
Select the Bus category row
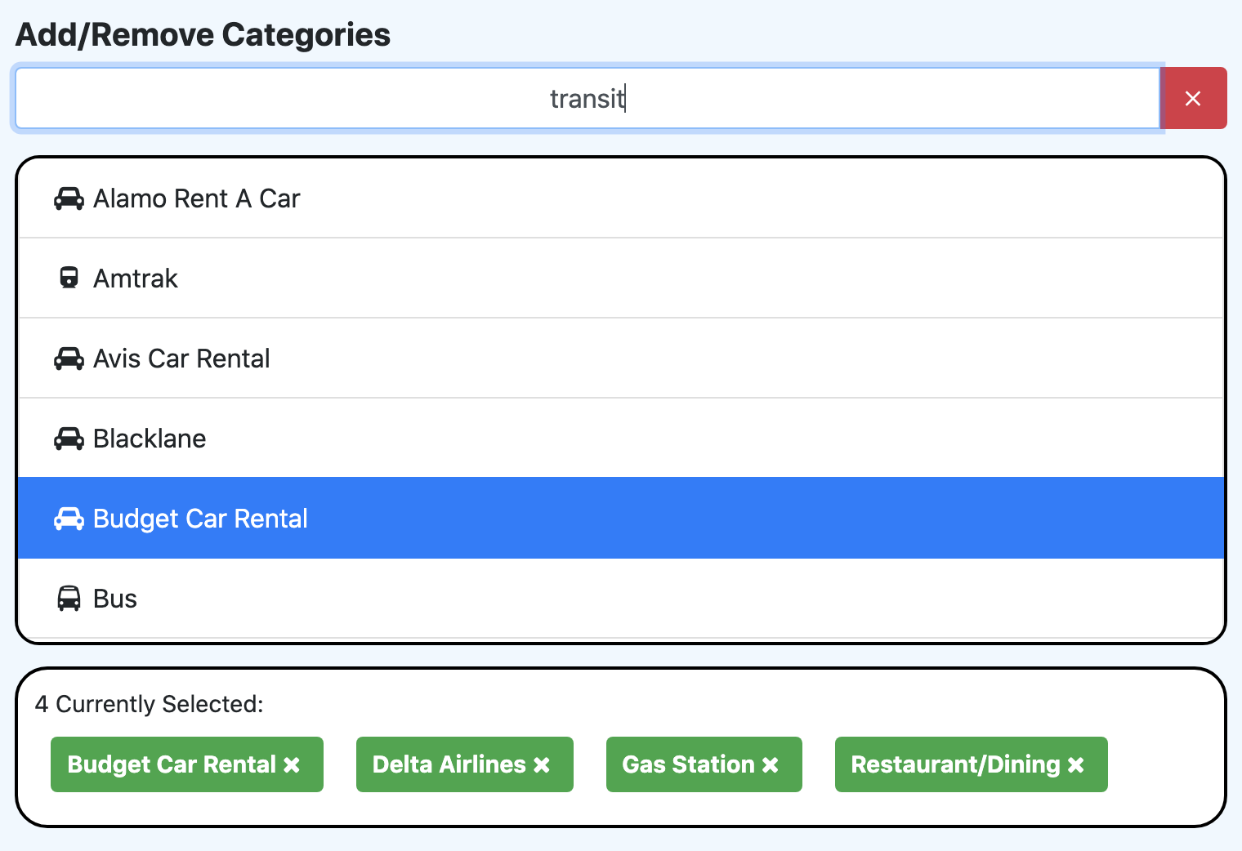pyautogui.click(x=620, y=599)
